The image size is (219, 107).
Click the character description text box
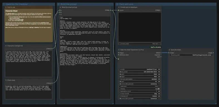29,64
